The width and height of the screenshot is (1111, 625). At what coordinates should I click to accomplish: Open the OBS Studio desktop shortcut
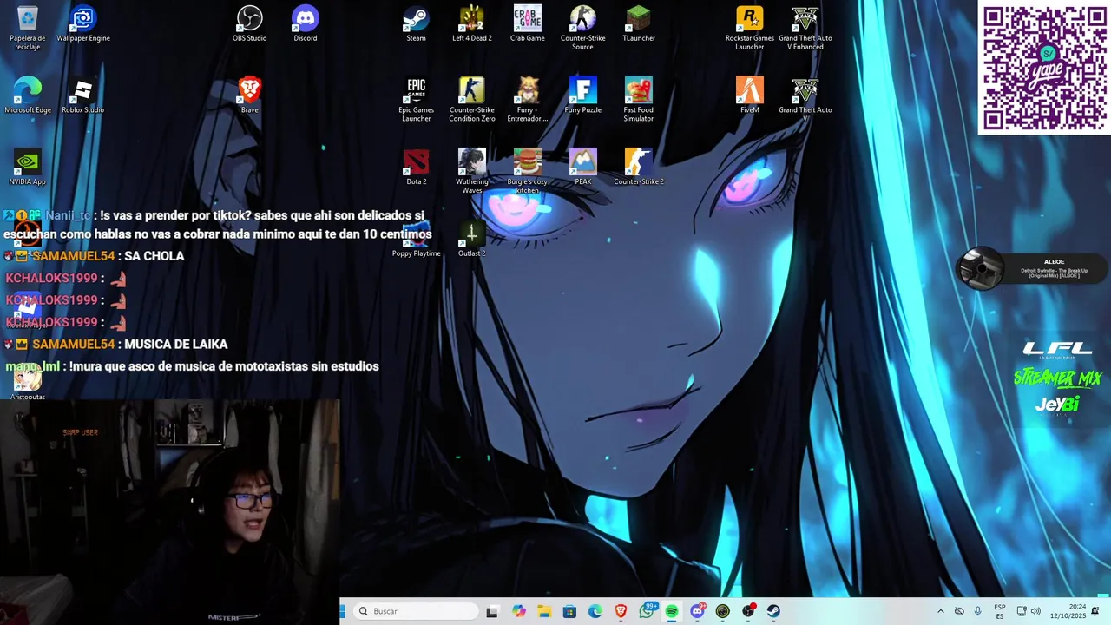tap(250, 24)
